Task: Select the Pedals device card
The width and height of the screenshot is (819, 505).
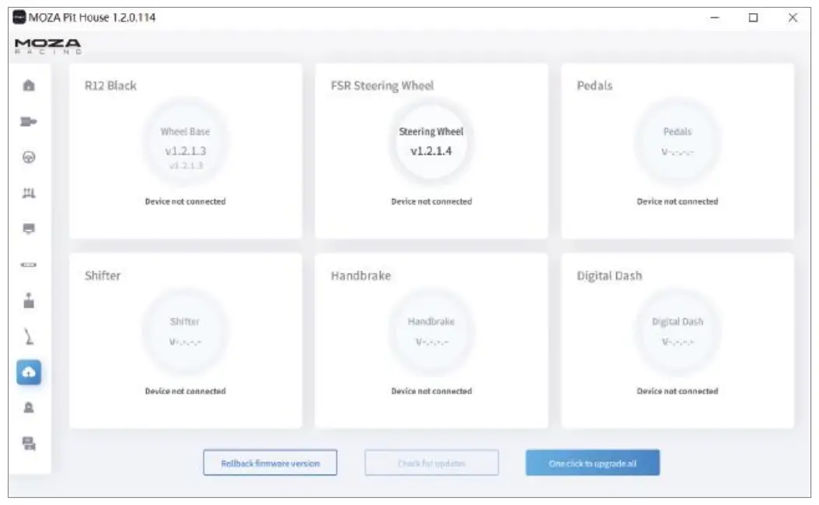Action: click(677, 151)
